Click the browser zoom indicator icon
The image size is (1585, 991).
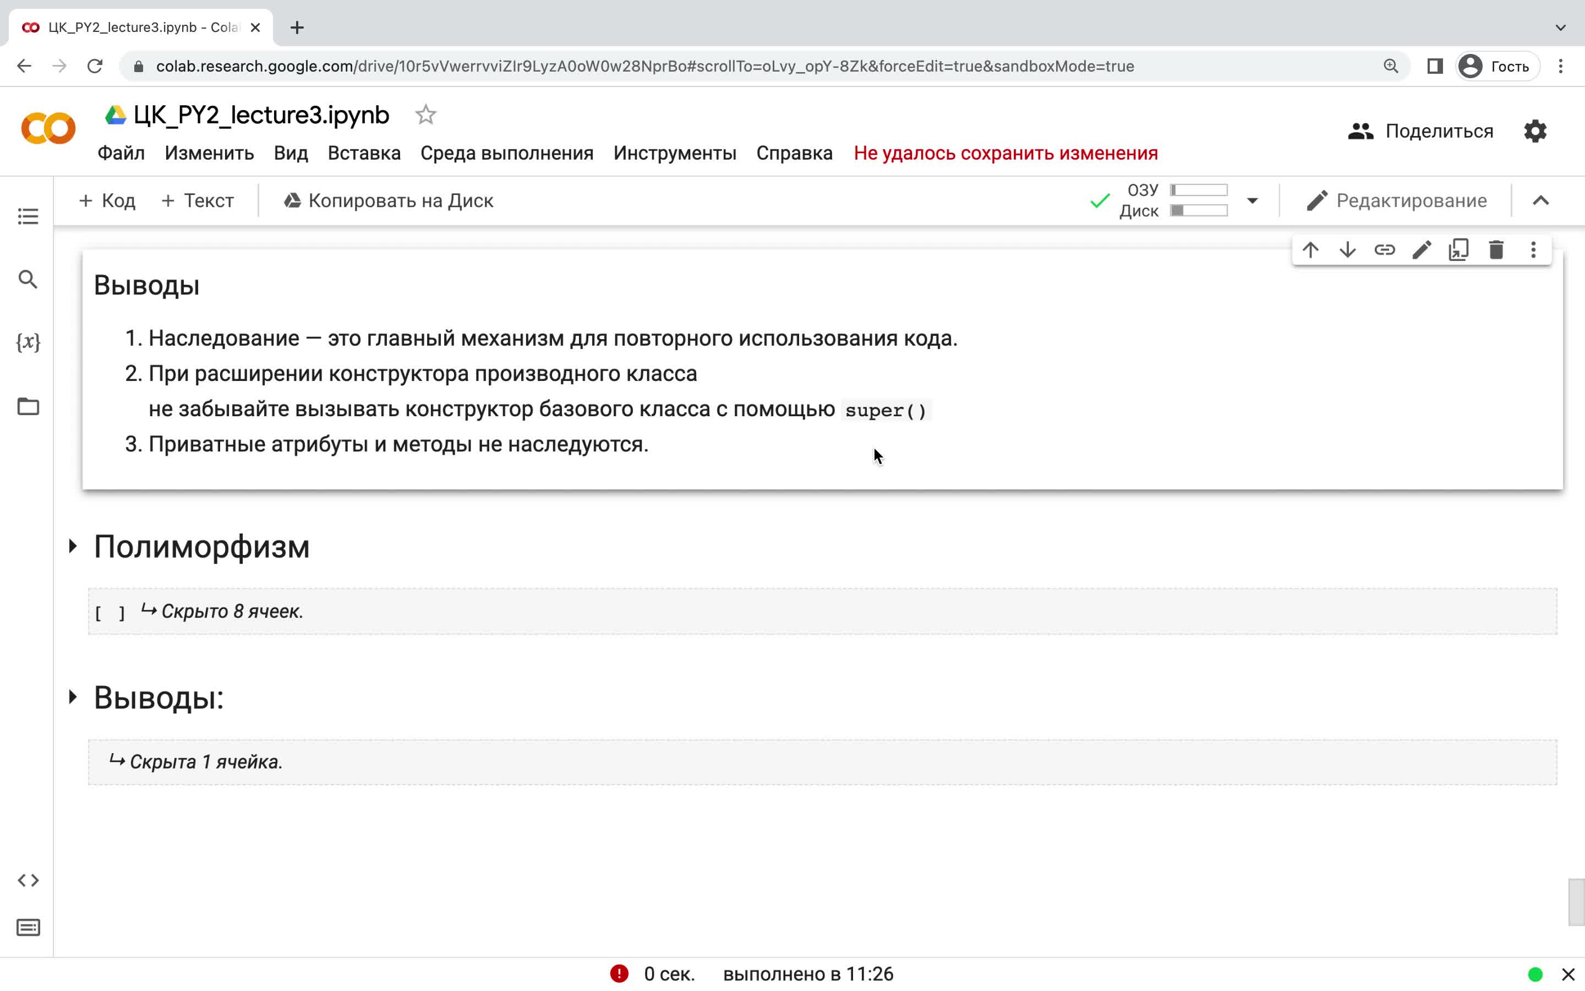(x=1391, y=66)
